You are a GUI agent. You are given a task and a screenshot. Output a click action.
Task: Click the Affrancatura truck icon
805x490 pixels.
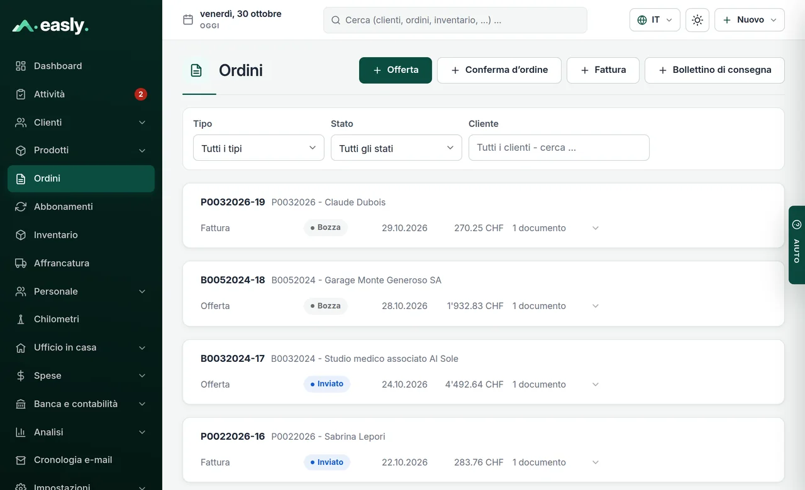[x=21, y=263]
